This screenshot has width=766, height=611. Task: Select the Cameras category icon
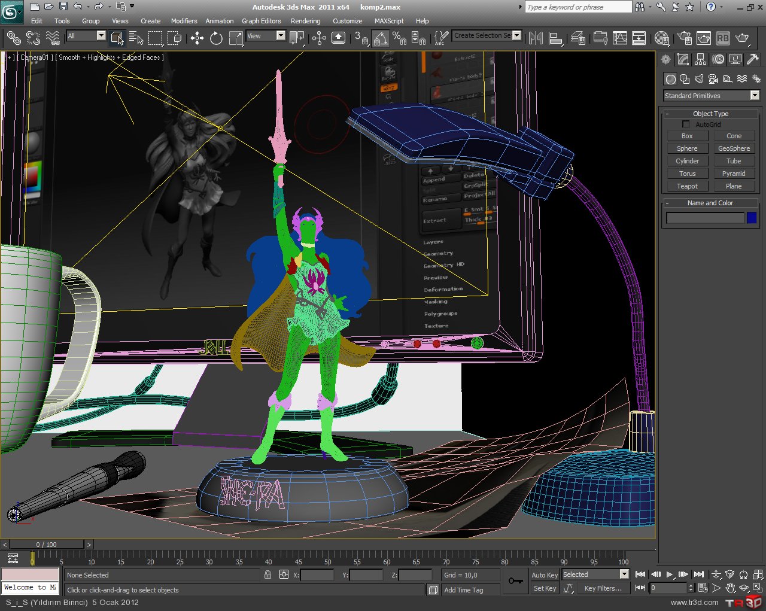[x=713, y=79]
